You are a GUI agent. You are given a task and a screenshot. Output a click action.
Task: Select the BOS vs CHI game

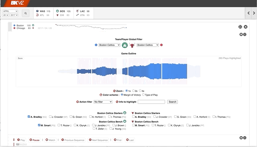click(63, 13)
